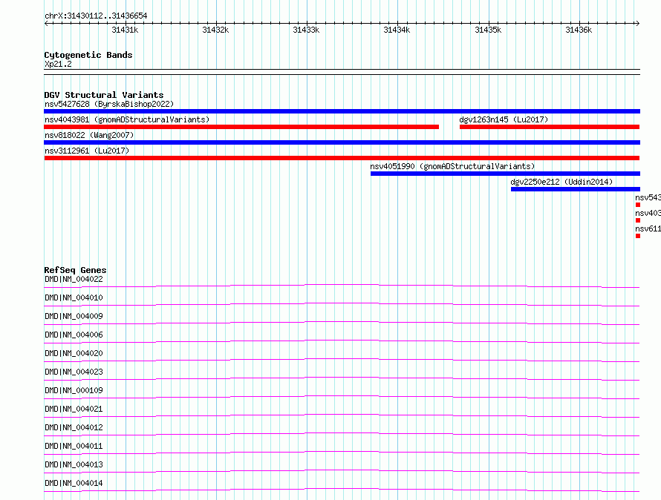Screen dimensions: 661x500
Task: Click the blue bar under nsv818022
Action: 342,142
